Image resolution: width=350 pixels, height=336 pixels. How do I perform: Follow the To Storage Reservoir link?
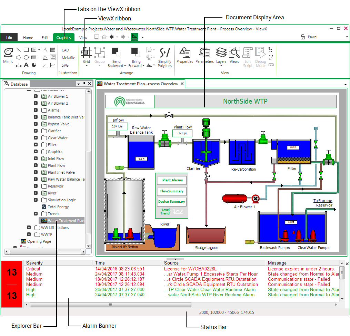(323, 203)
